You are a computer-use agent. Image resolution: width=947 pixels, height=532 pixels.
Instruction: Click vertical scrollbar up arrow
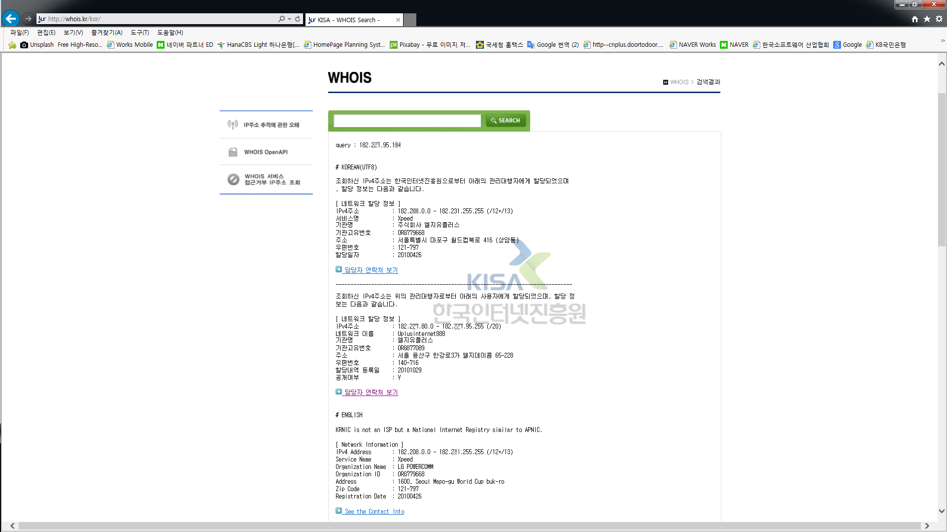(x=942, y=64)
